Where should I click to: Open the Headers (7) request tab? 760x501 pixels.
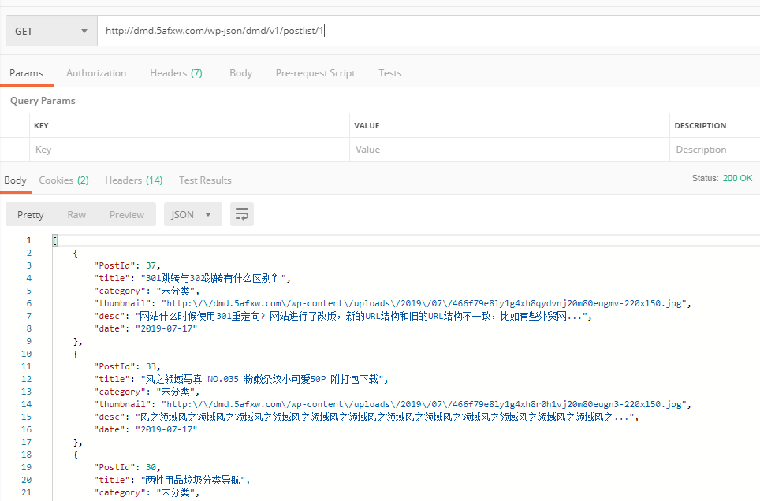175,72
